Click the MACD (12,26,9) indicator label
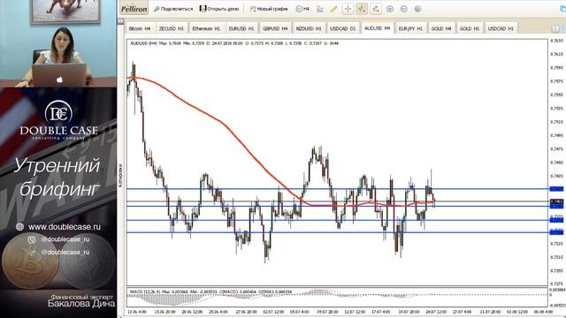Image resolution: width=566 pixels, height=318 pixels. pos(211,291)
